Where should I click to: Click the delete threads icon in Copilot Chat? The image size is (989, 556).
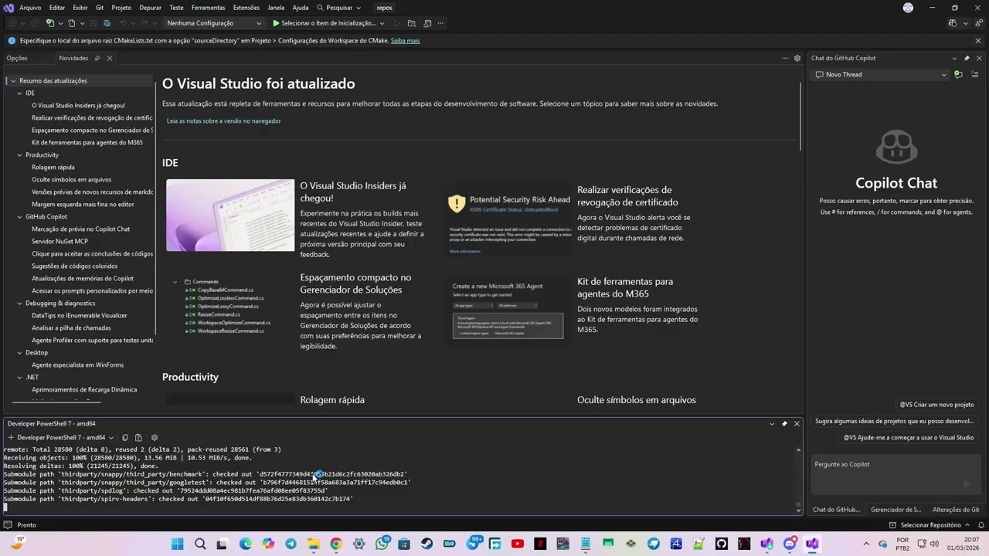point(975,75)
